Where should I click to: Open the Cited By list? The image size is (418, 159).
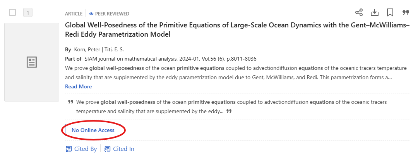81,149
